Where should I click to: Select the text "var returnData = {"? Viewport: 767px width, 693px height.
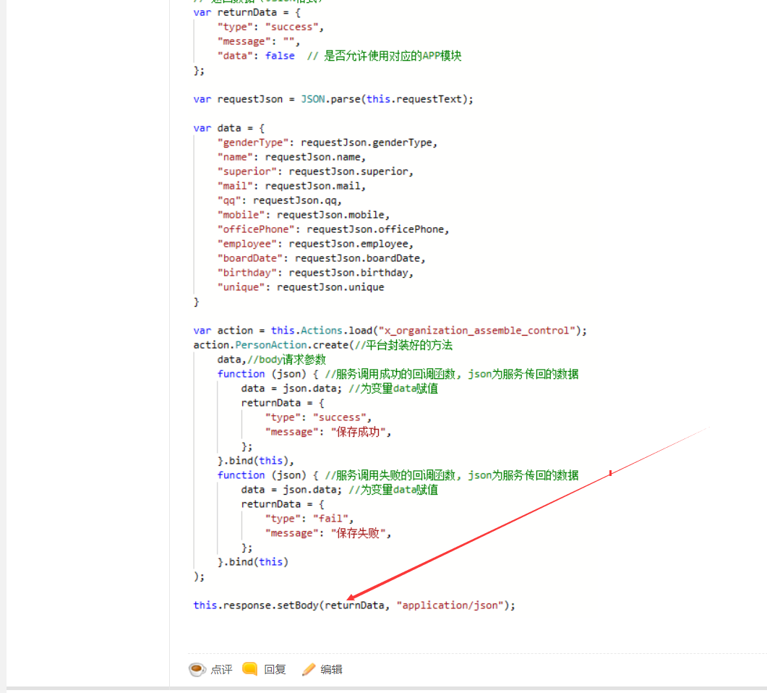tap(247, 13)
